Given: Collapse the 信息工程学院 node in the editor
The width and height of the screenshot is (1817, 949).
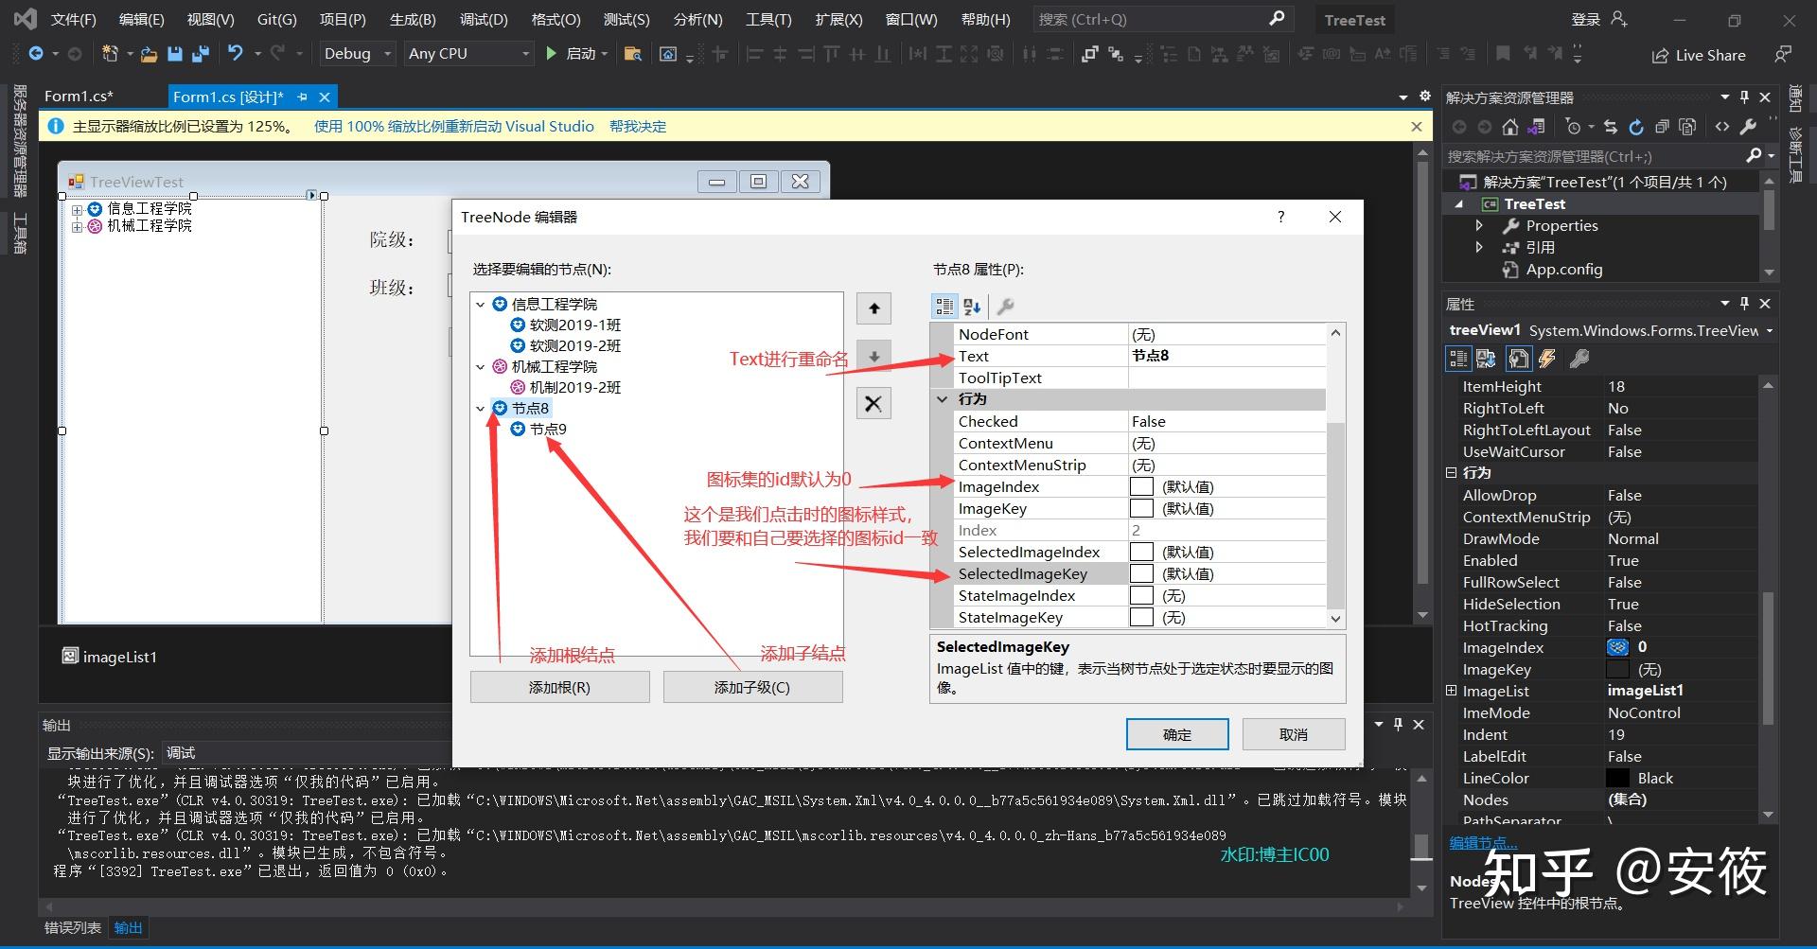Looking at the screenshot, I should coord(482,304).
